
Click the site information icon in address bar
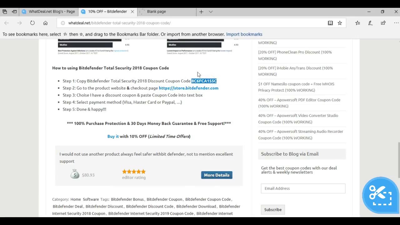(63, 23)
